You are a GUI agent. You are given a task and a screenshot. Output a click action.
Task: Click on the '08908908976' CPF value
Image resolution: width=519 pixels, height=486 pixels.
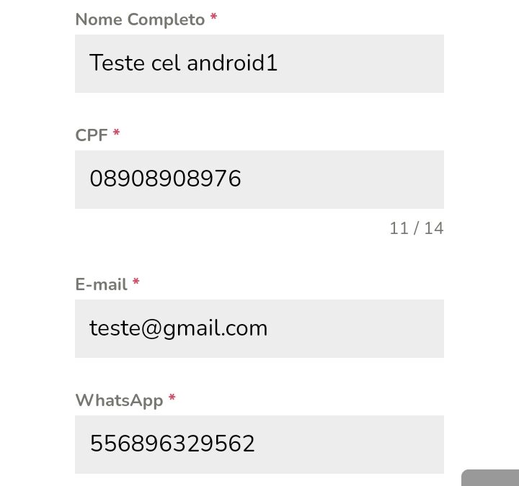[165, 179]
